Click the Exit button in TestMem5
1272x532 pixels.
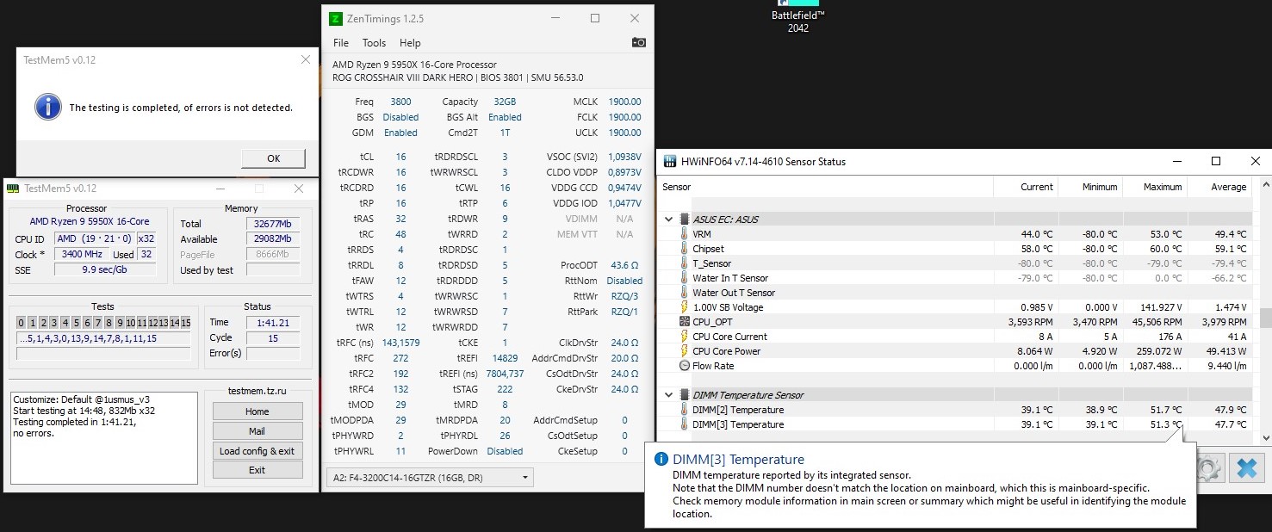coord(258,470)
